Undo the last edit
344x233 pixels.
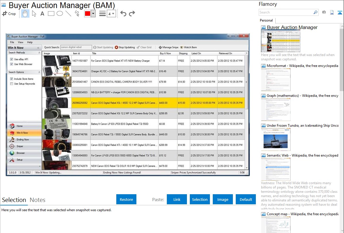[123, 14]
